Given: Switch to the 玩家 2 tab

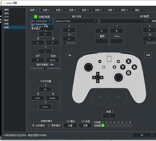Looking at the screenshot, I should 46,10.
